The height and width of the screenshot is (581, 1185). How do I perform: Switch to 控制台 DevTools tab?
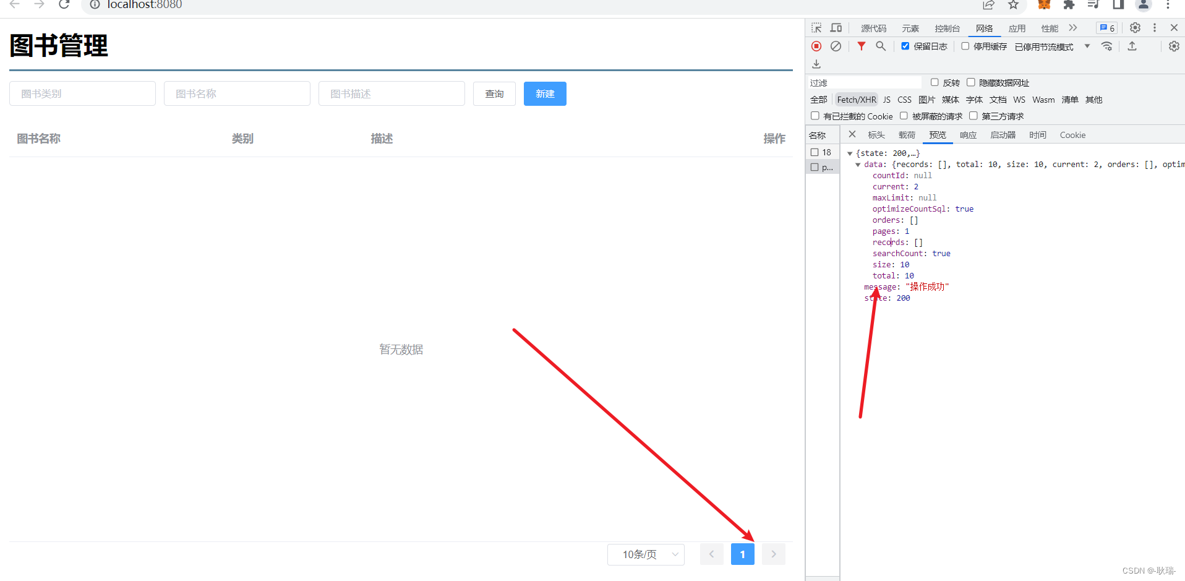click(947, 28)
